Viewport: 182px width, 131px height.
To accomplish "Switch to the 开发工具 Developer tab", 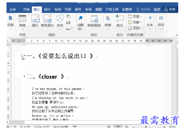I will pyautogui.click(x=112, y=10).
